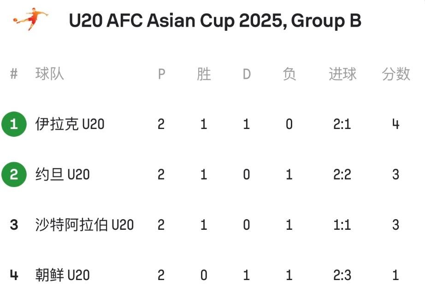Viewport: 425px width, 304px height.
Task: Click the 进球 goals column header
Action: [342, 74]
